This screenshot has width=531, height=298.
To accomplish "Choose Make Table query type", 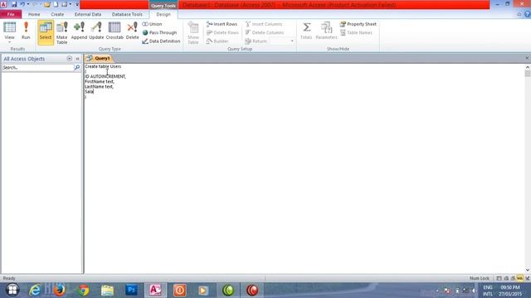I will (x=62, y=32).
